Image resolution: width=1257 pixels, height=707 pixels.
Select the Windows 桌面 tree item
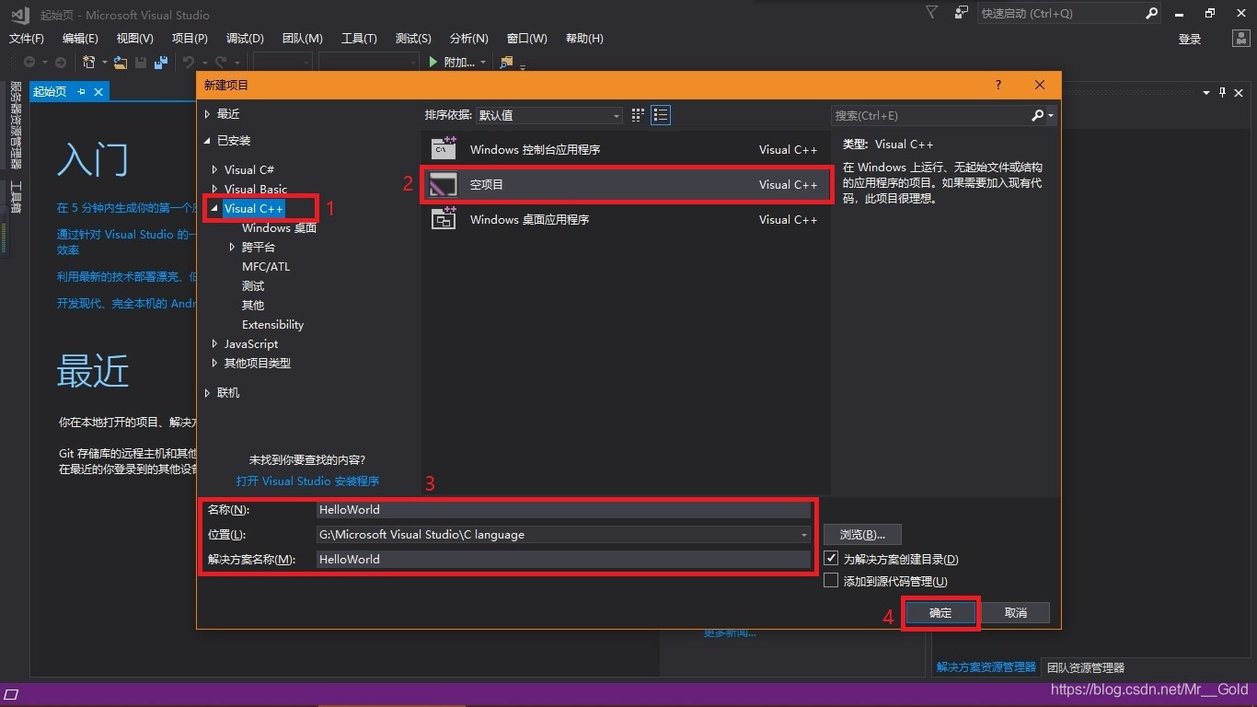279,227
